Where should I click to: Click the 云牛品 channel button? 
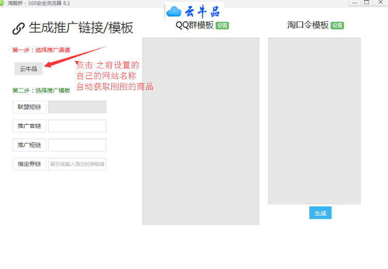28,69
